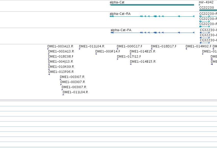The width and height of the screenshot is (217, 148).
Task: Click the mir-4942 gene arrow marker
Action: (200, 5)
